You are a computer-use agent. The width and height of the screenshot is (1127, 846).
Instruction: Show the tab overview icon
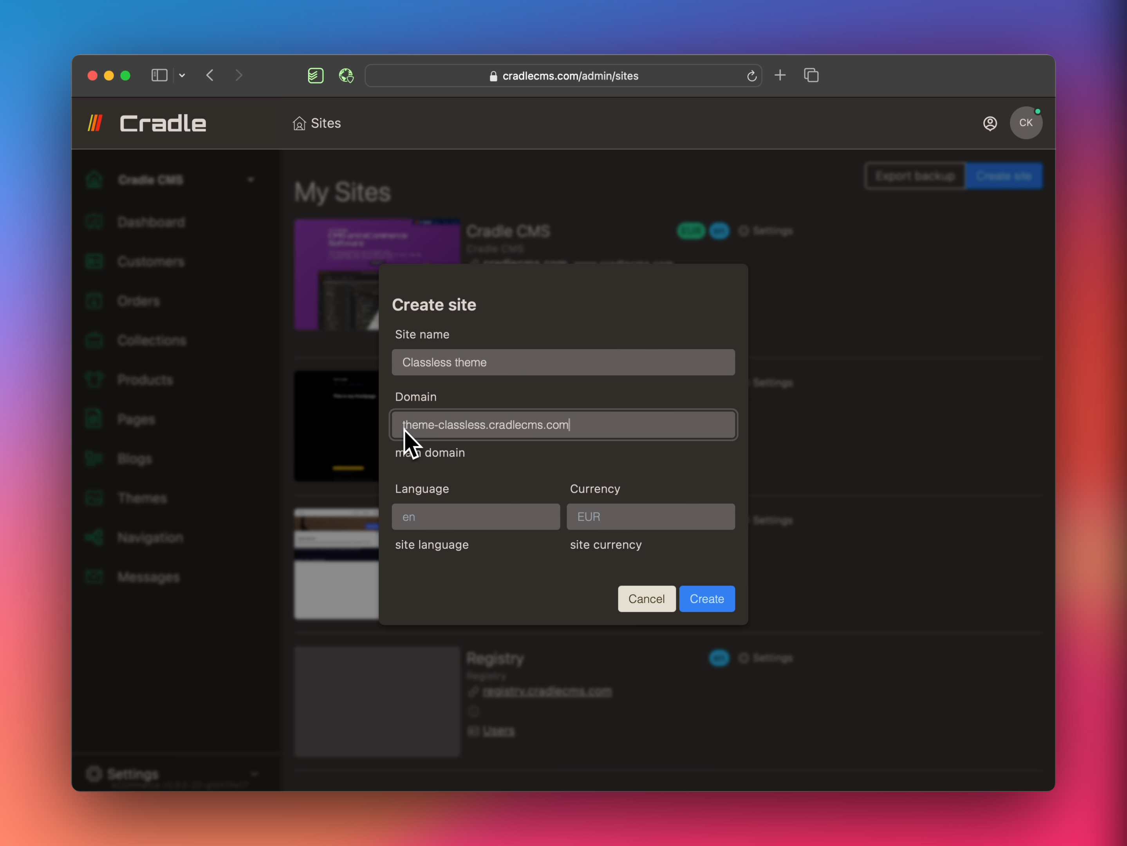(x=811, y=76)
